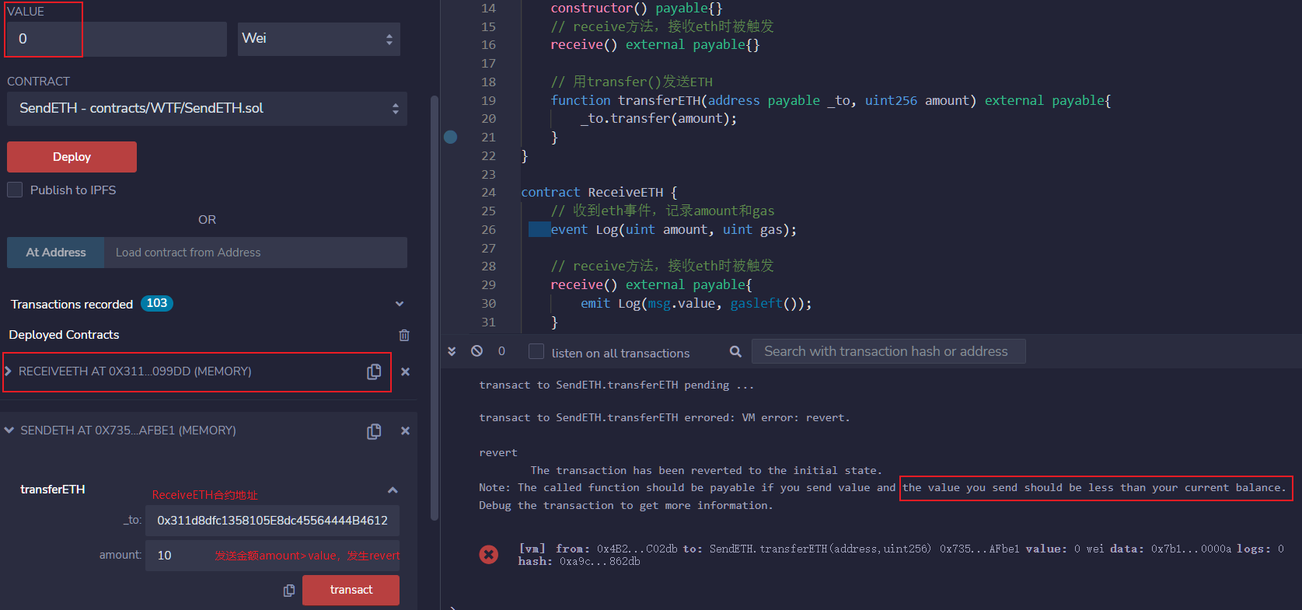Click the terminal search magnifier icon

point(735,352)
